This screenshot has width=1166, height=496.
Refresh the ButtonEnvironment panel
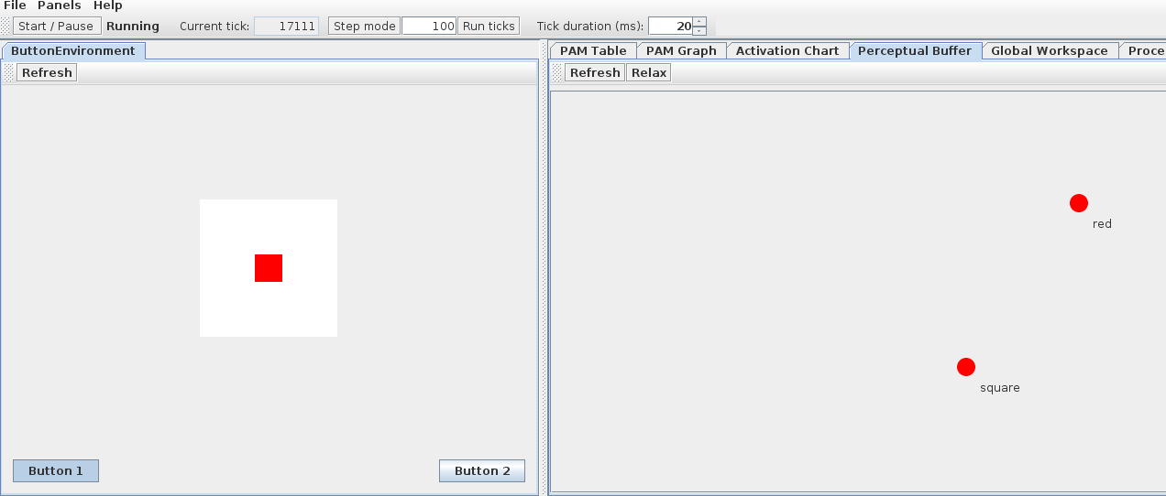click(x=47, y=73)
